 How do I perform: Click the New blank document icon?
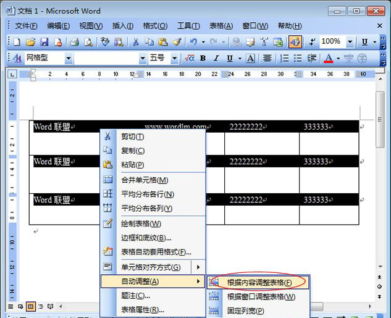point(17,42)
